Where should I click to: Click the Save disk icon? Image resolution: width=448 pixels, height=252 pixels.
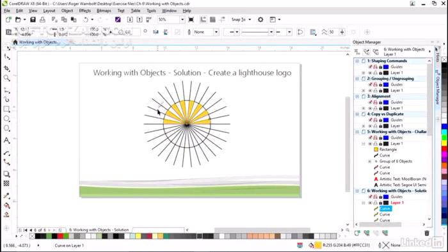click(33, 19)
